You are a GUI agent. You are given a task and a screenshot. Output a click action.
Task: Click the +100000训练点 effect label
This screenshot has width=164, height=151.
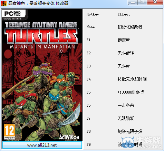click(x=131, y=92)
